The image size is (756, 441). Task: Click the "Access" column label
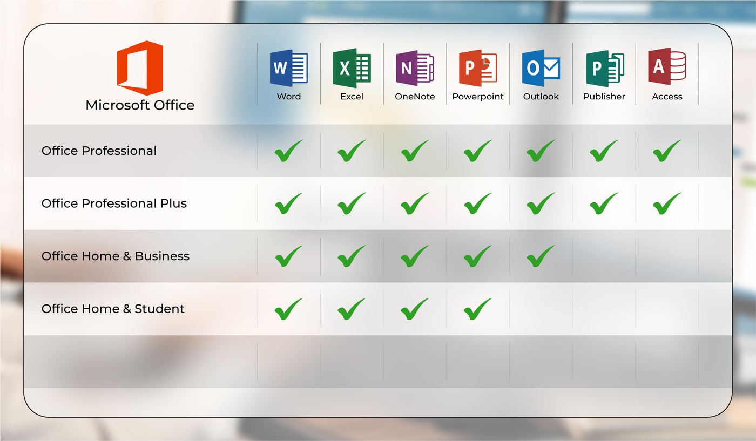pos(667,97)
